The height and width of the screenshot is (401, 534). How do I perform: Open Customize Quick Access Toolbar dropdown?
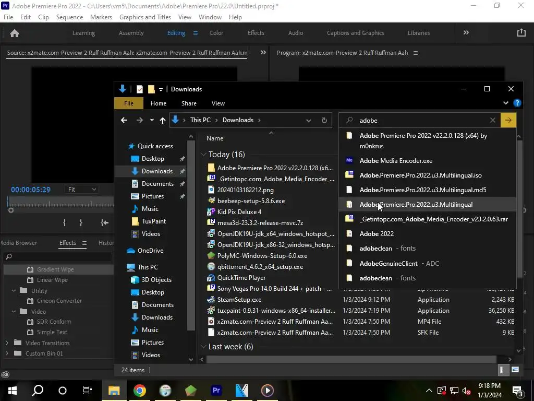click(x=161, y=89)
